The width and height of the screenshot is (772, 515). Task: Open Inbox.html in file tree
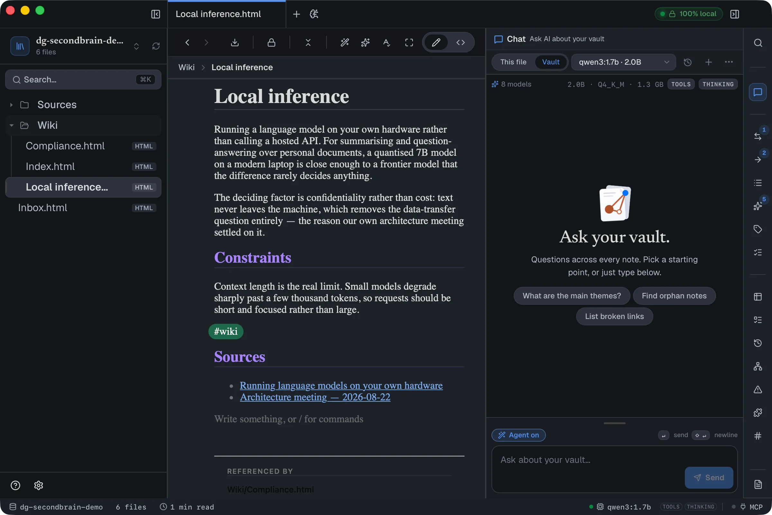tap(83, 208)
